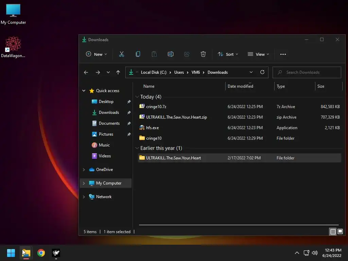This screenshot has width=348, height=261.
Task: Refresh the Downloads folder view
Action: pyautogui.click(x=262, y=72)
